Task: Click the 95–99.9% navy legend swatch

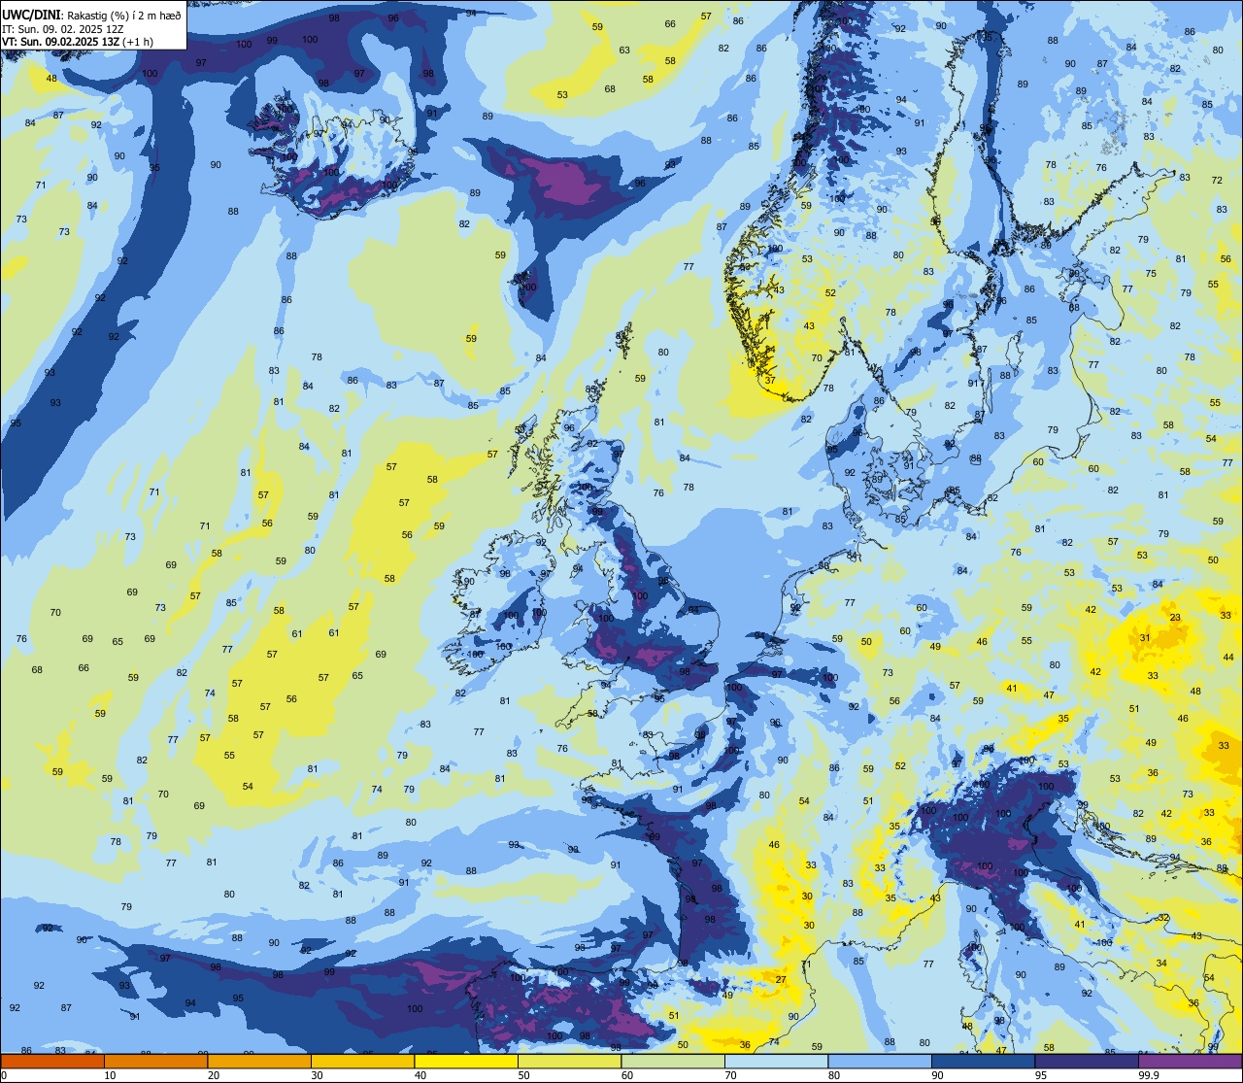Action: [1087, 1061]
